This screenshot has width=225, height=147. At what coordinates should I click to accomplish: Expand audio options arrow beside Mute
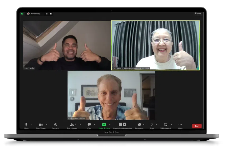(31, 125)
